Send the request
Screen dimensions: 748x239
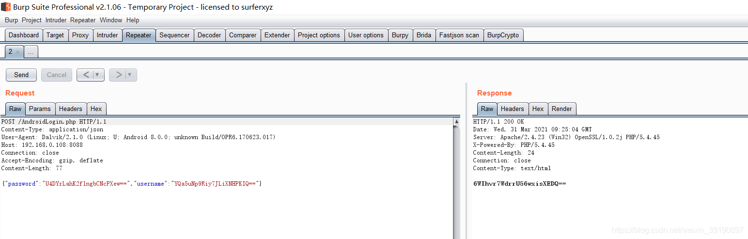(21, 75)
